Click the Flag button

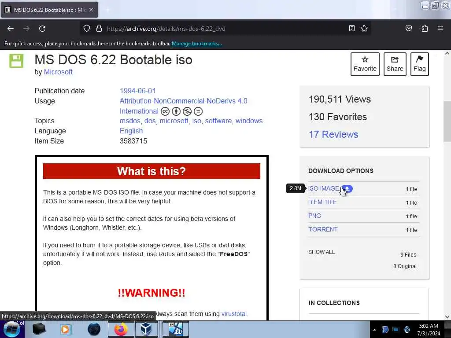click(419, 64)
